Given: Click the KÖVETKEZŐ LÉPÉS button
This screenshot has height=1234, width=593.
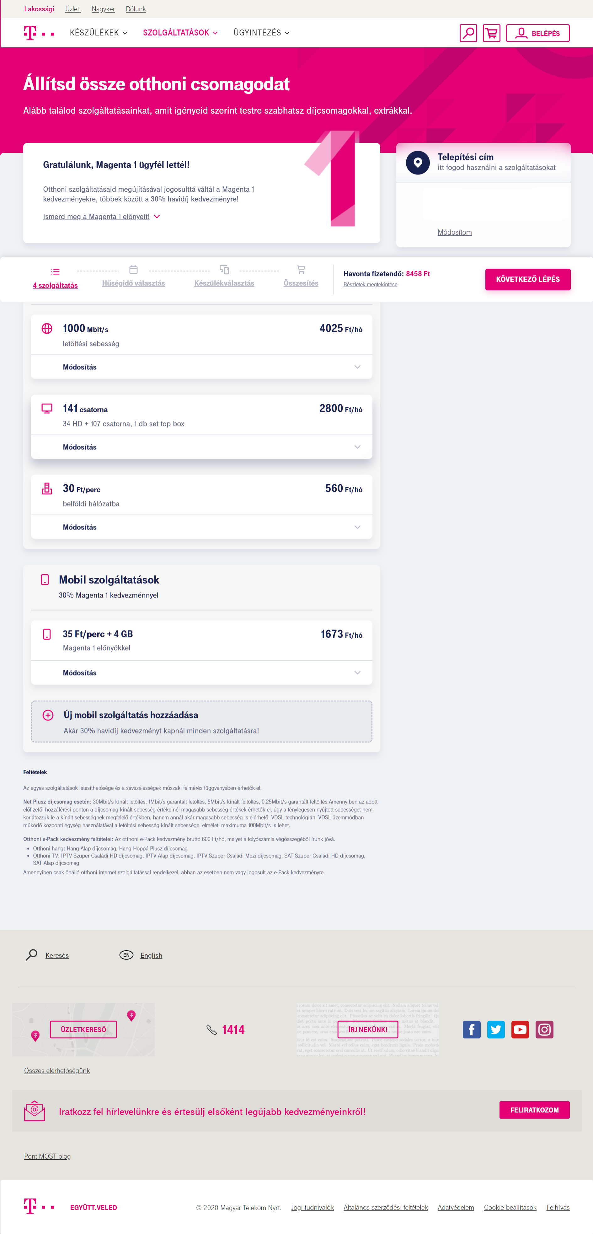Looking at the screenshot, I should (x=527, y=279).
